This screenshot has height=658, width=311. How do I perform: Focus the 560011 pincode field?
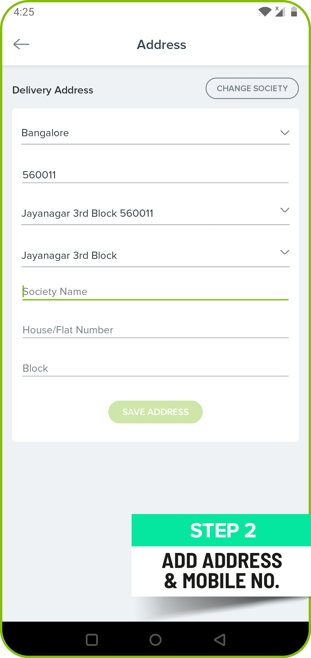[x=155, y=175]
